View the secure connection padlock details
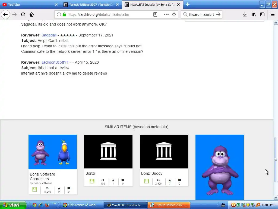The width and height of the screenshot is (278, 209). (x=64, y=15)
